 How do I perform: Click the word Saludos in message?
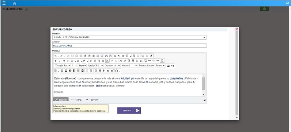pyautogui.click(x=59, y=92)
